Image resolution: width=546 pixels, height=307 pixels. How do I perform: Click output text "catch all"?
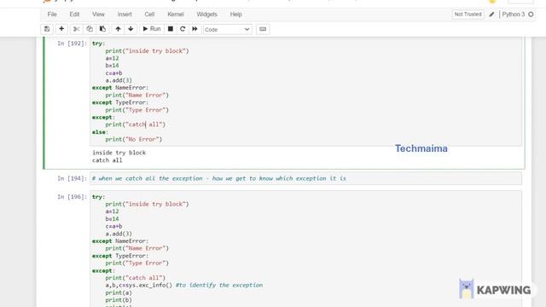(107, 160)
